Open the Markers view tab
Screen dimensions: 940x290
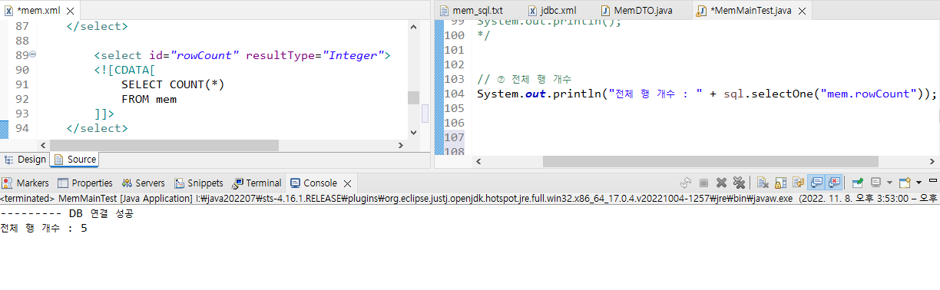point(25,183)
